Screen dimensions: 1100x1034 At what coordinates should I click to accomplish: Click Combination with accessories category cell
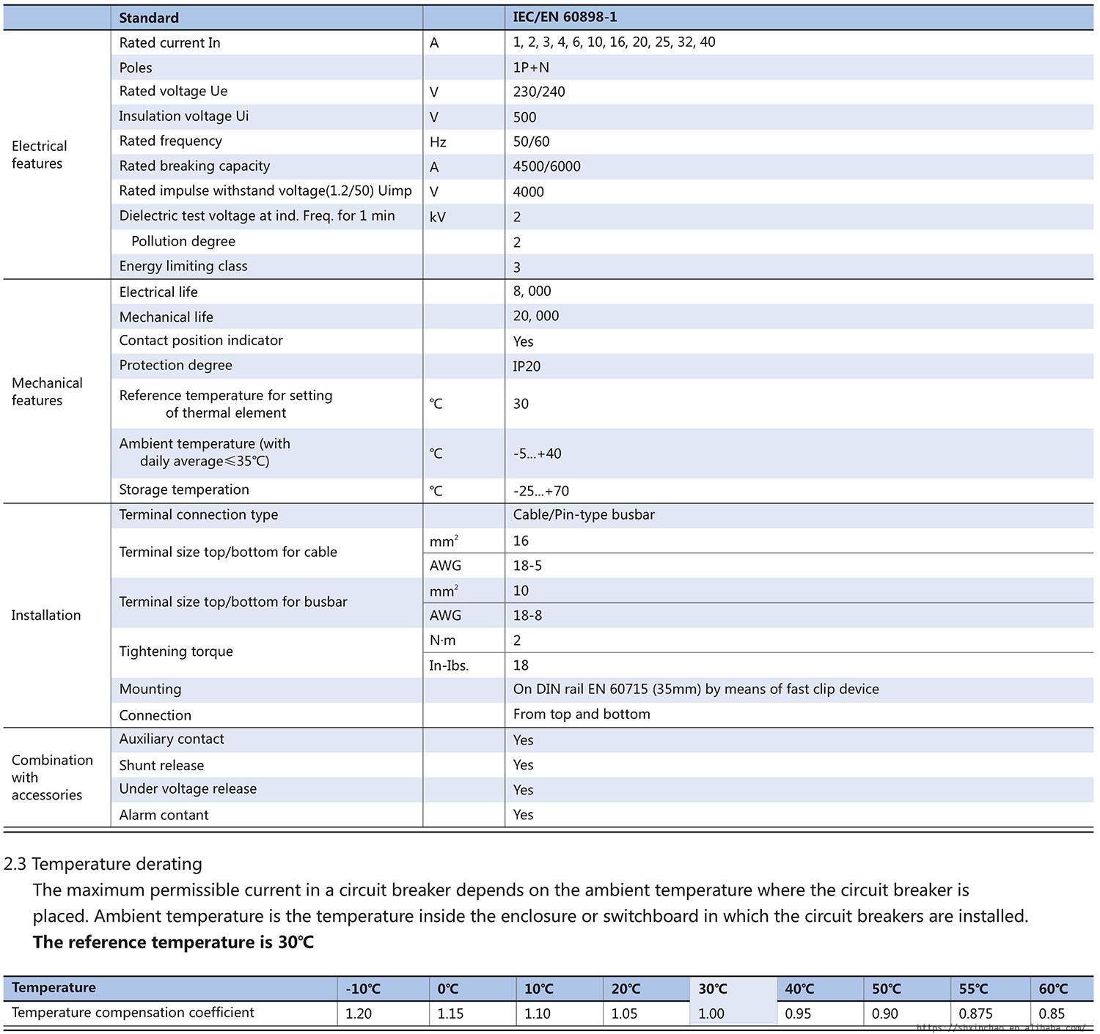pos(51,778)
